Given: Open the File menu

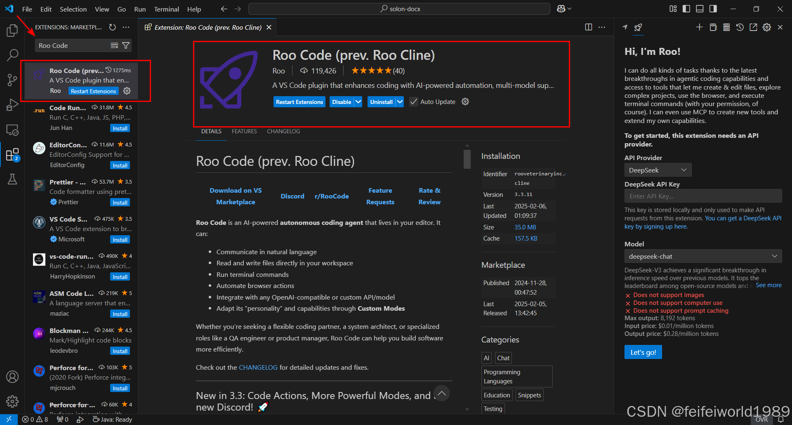Looking at the screenshot, I should [x=27, y=9].
